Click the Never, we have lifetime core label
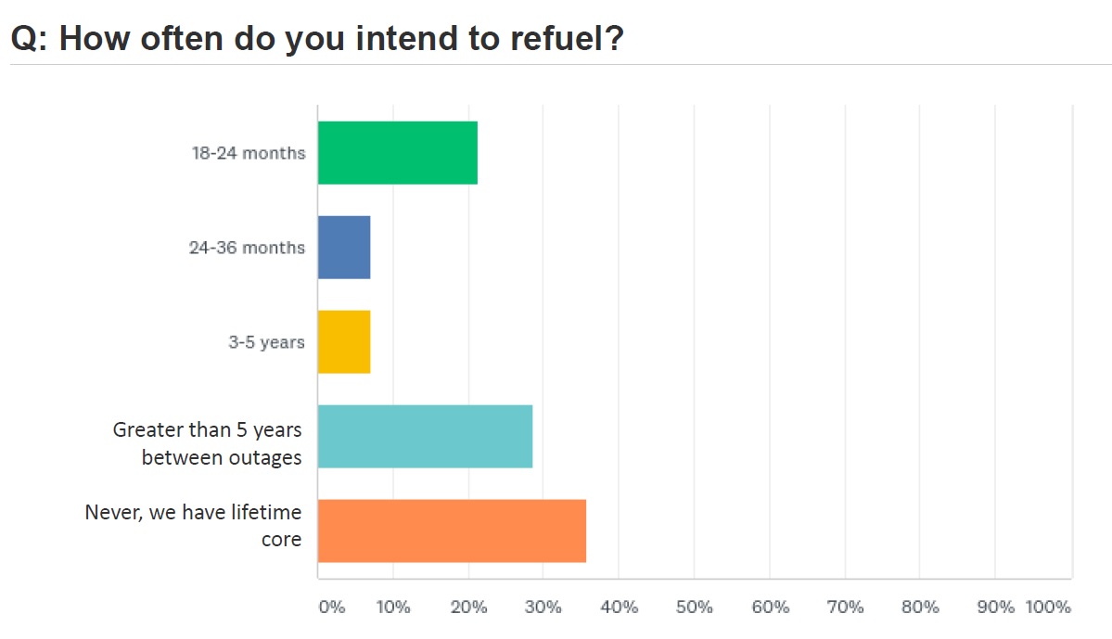 (x=194, y=525)
